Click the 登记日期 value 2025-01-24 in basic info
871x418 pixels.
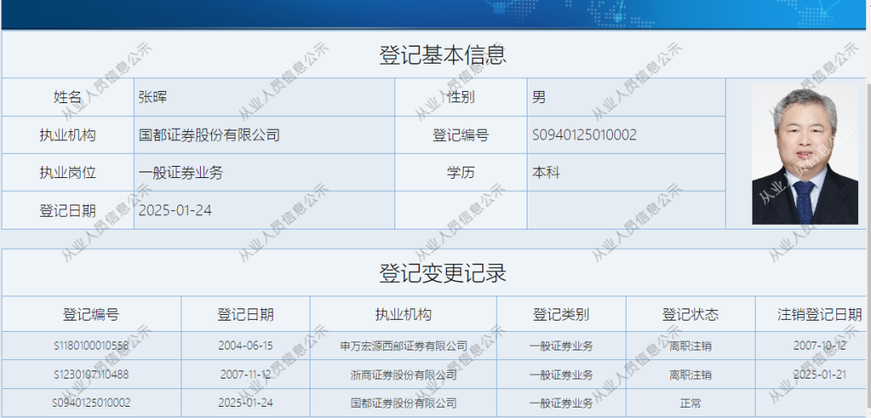tap(175, 210)
